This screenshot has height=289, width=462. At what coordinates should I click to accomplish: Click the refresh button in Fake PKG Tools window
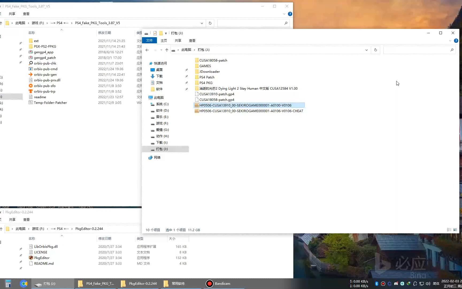(x=210, y=23)
